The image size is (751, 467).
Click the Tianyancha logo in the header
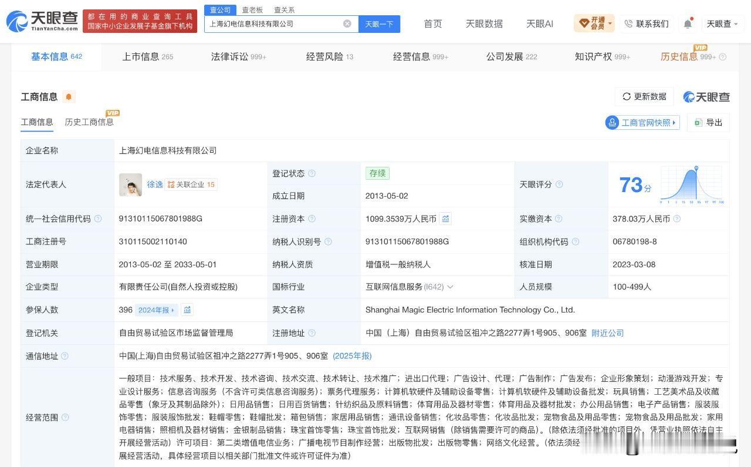(x=42, y=22)
